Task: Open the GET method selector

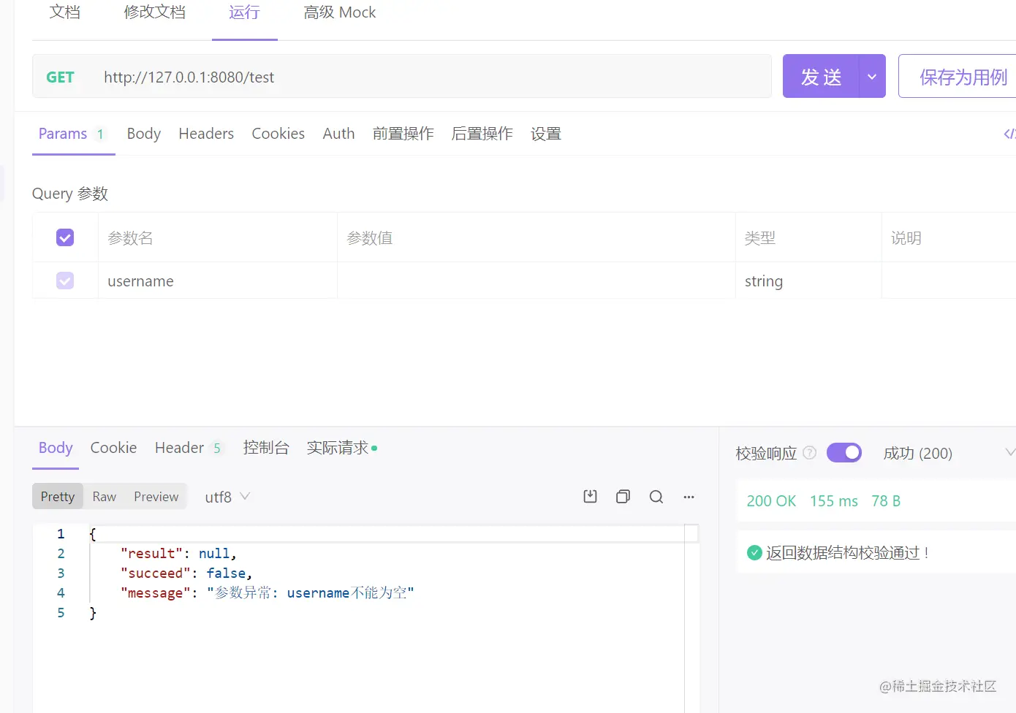Action: tap(61, 77)
